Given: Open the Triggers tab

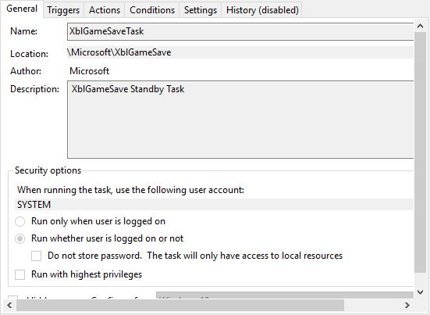Looking at the screenshot, I should pyautogui.click(x=63, y=10).
